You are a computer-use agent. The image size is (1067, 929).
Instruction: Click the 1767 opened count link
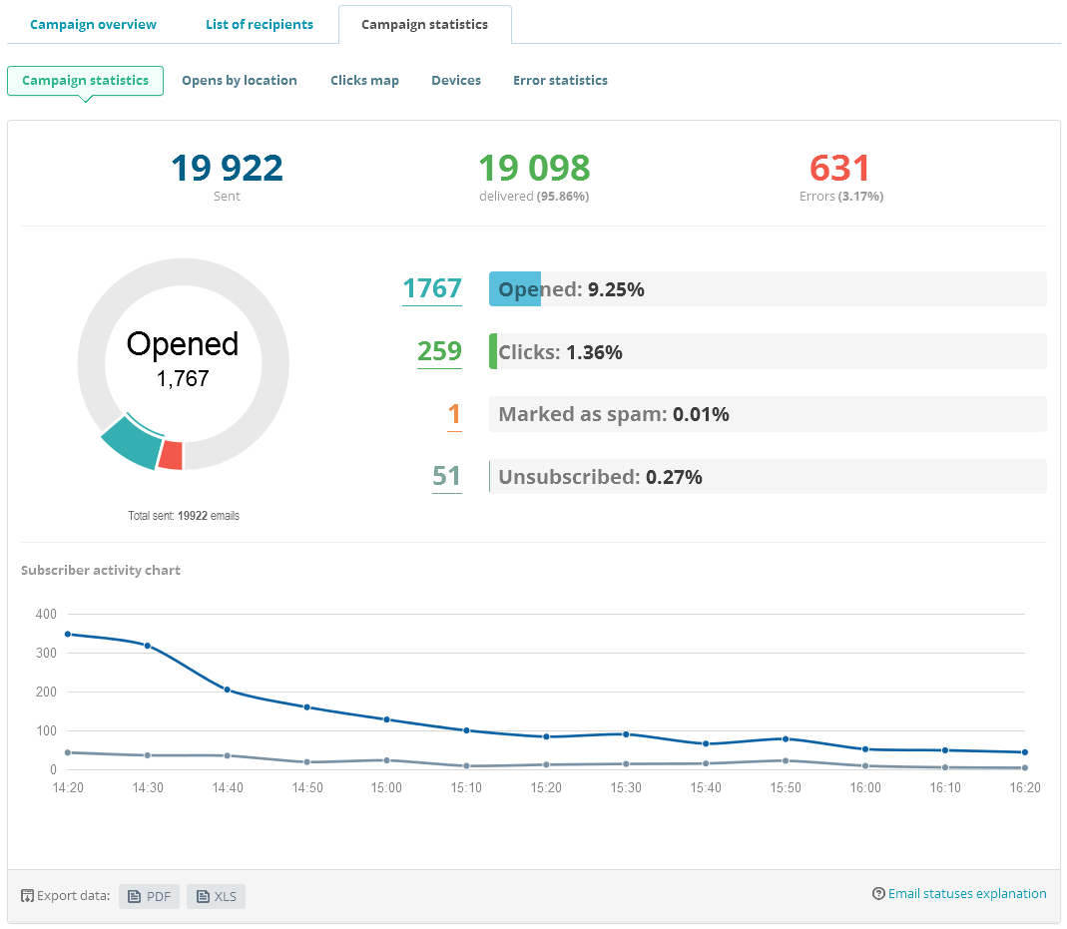pyautogui.click(x=431, y=288)
